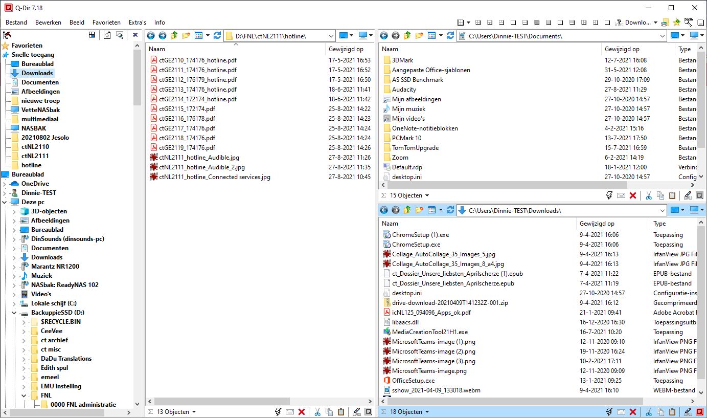The width and height of the screenshot is (707, 418).
Task: Expand the OneDrive tree node
Action: coord(5,184)
